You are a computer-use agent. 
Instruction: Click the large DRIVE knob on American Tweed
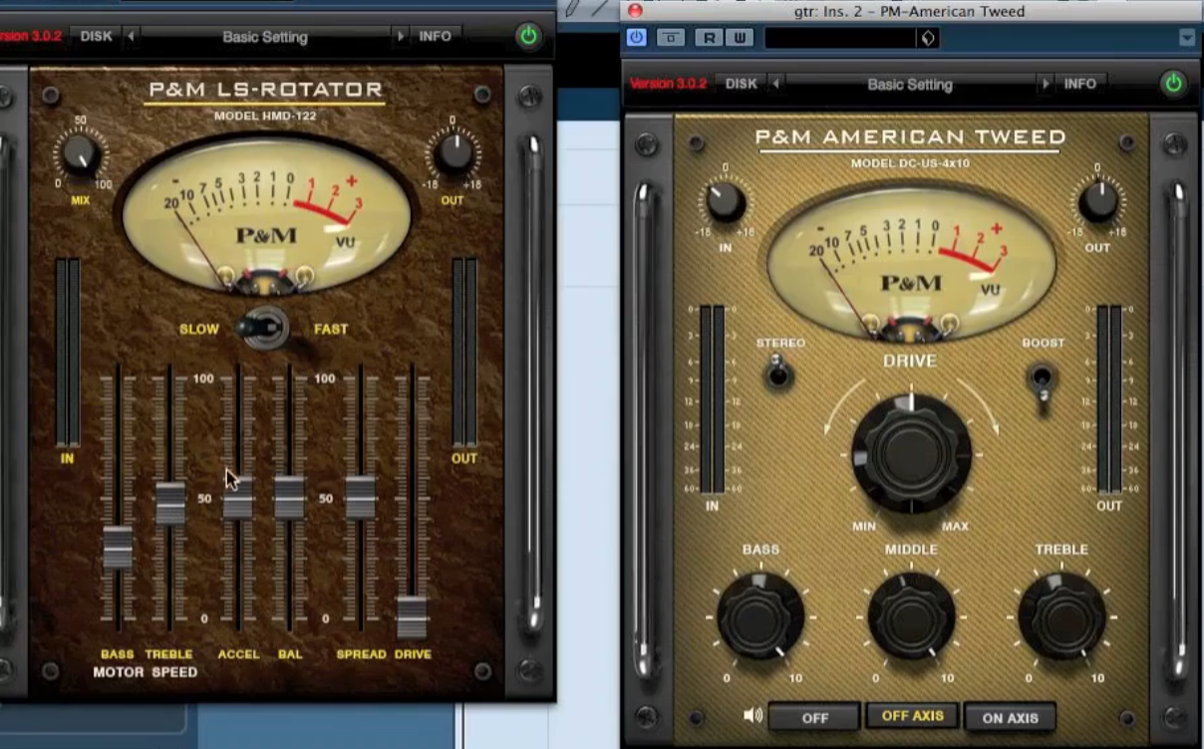[911, 453]
